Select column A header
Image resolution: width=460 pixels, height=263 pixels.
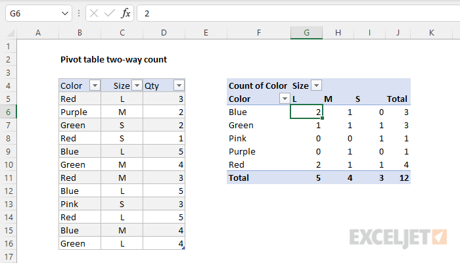click(x=38, y=33)
